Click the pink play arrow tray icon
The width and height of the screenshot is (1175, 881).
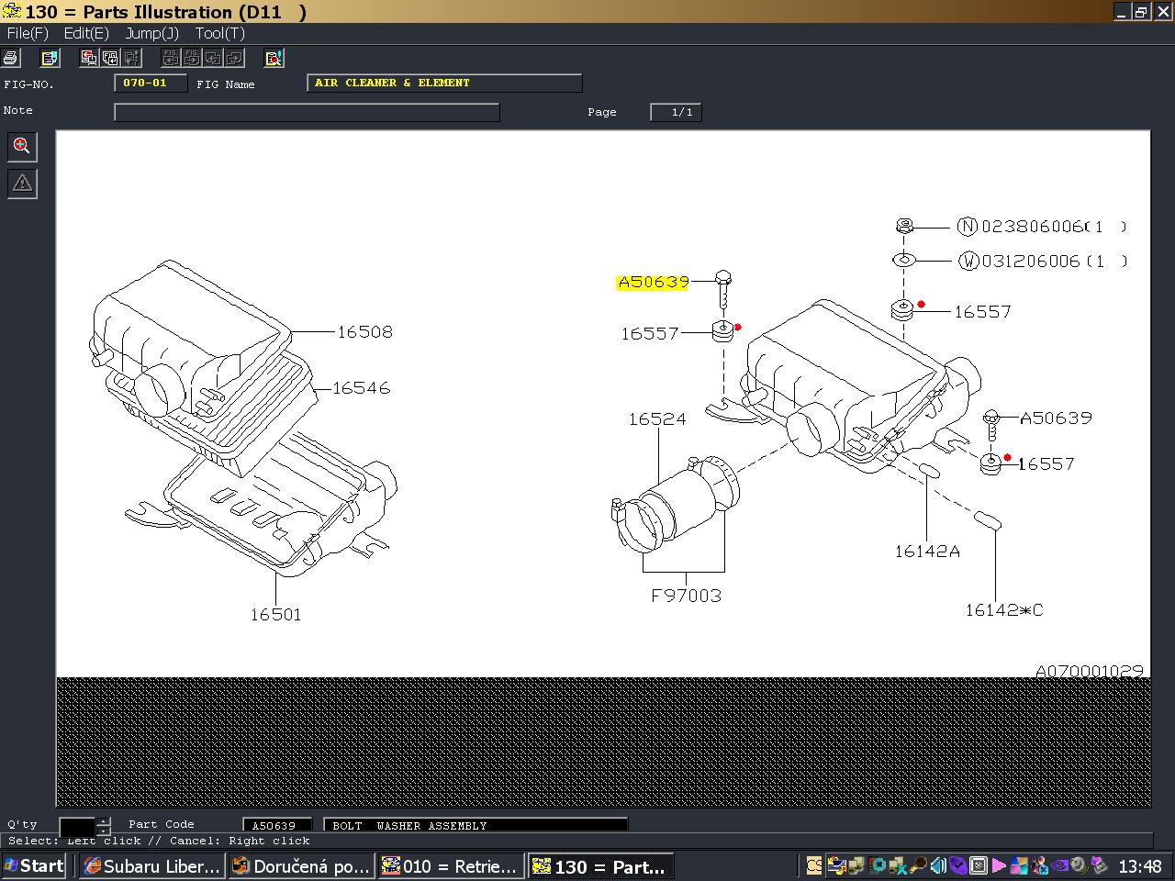[999, 865]
